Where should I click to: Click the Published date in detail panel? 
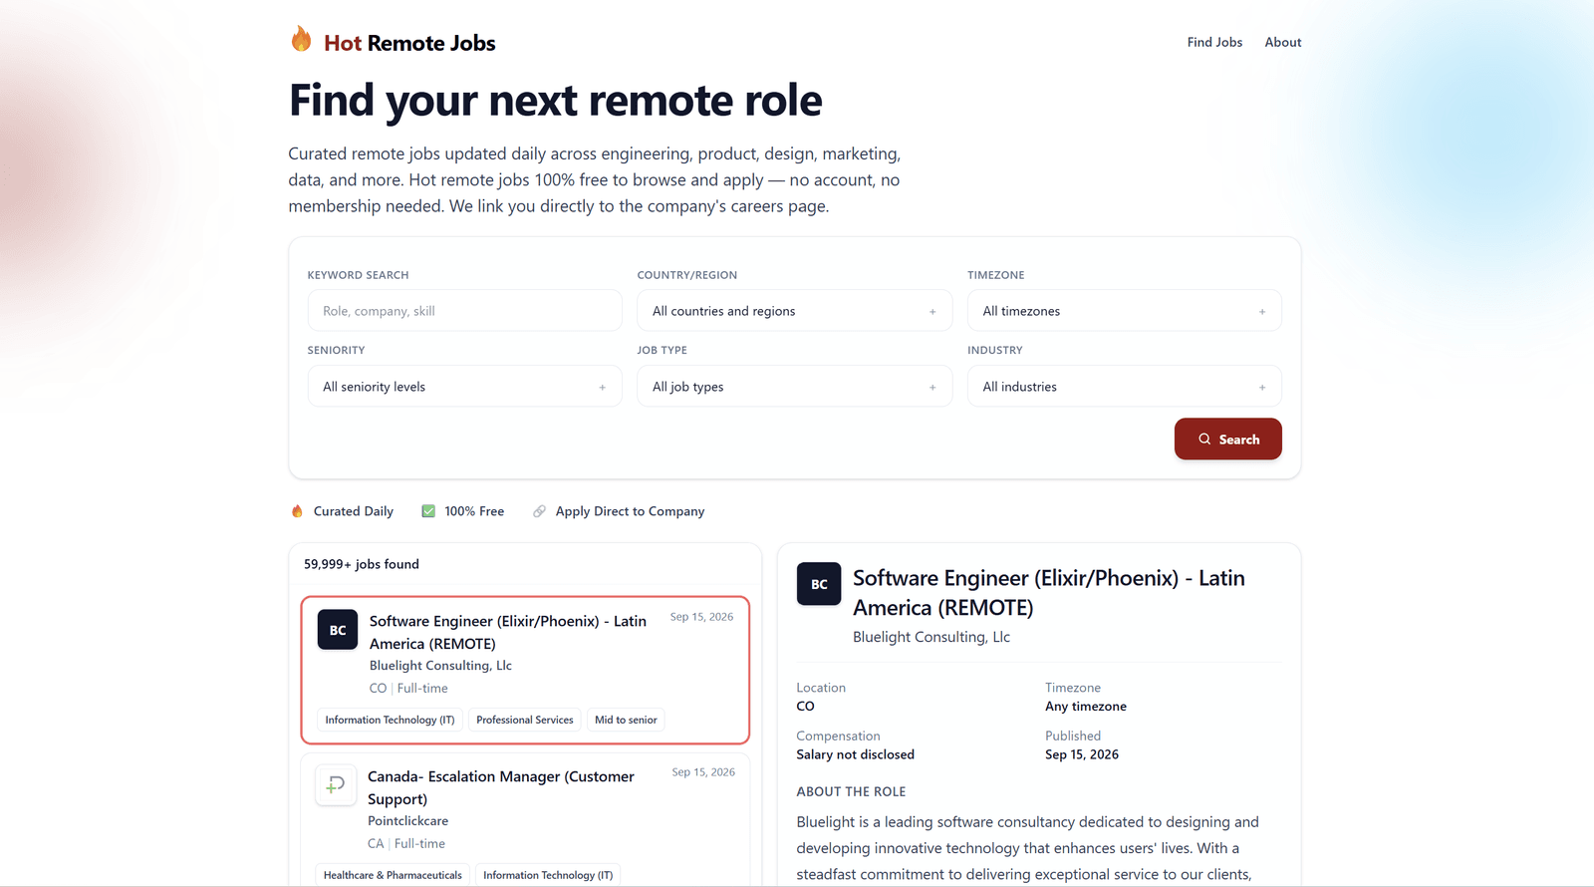click(x=1082, y=754)
